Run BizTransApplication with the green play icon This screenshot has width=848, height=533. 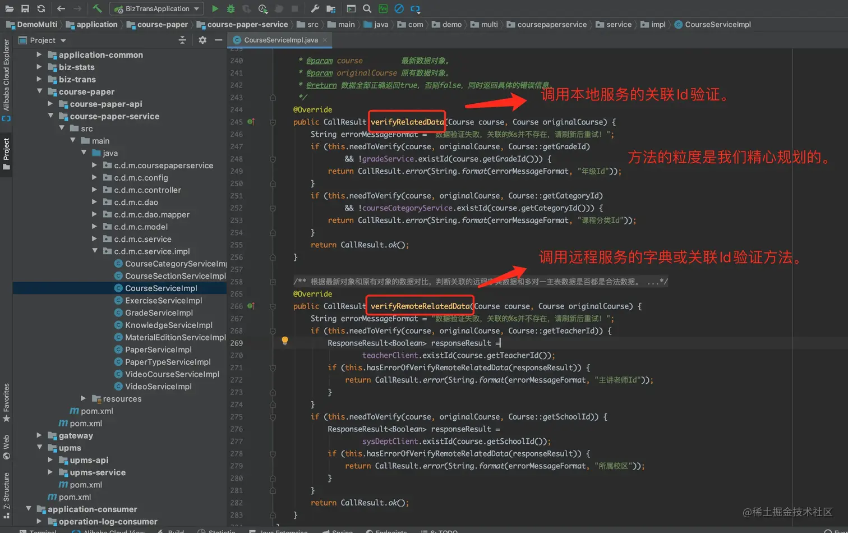click(x=215, y=8)
